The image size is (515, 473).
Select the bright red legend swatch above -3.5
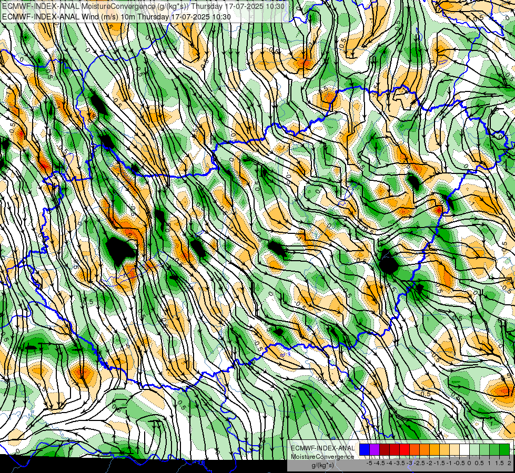405,449
